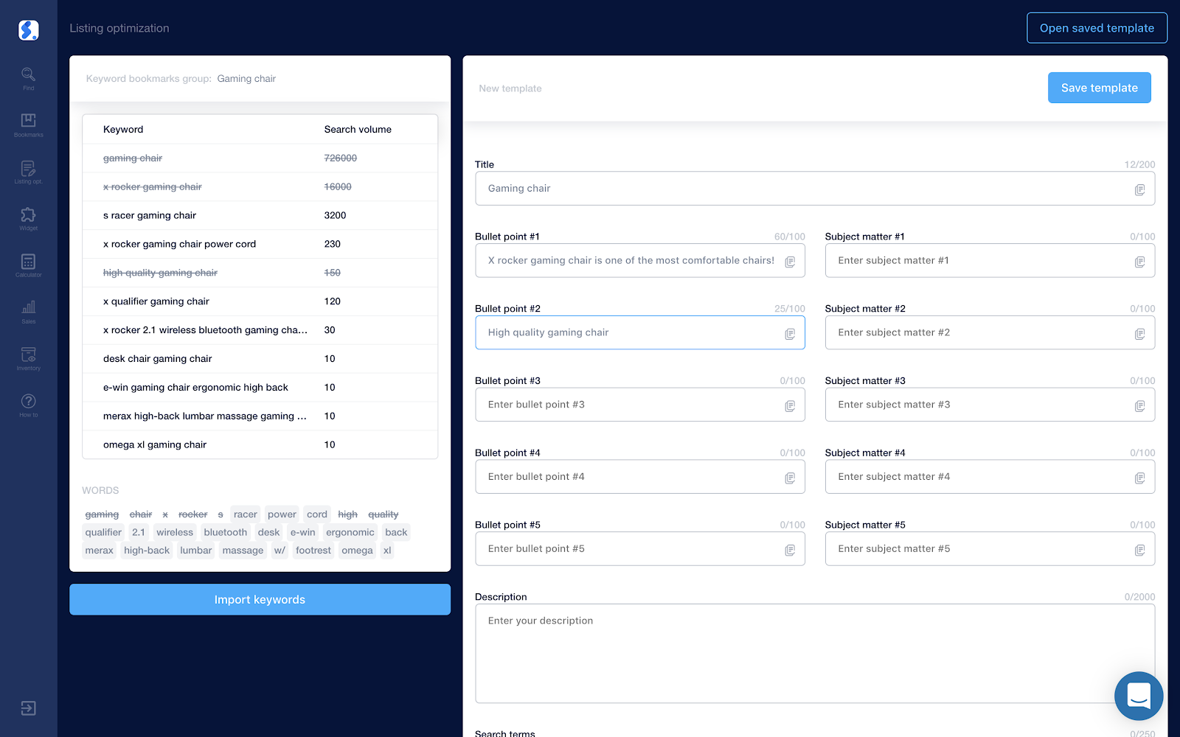Open the Find tool in sidebar
1180x737 pixels.
tap(29, 78)
